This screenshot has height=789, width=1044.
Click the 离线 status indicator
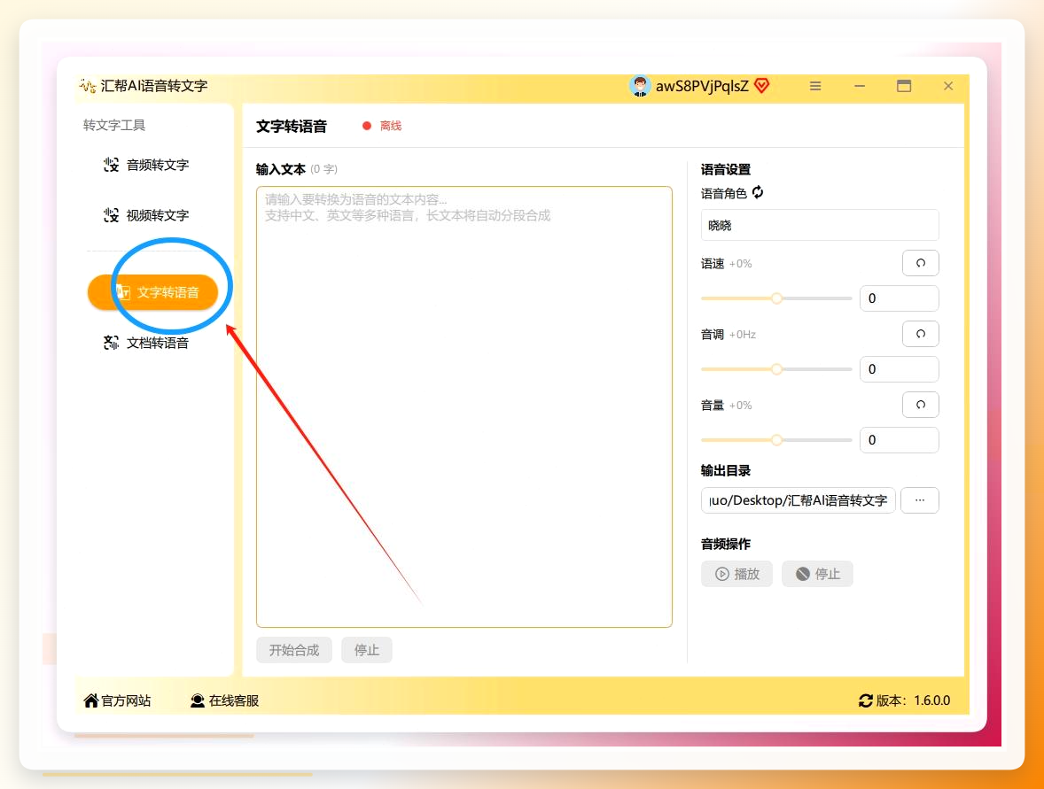[x=382, y=126]
